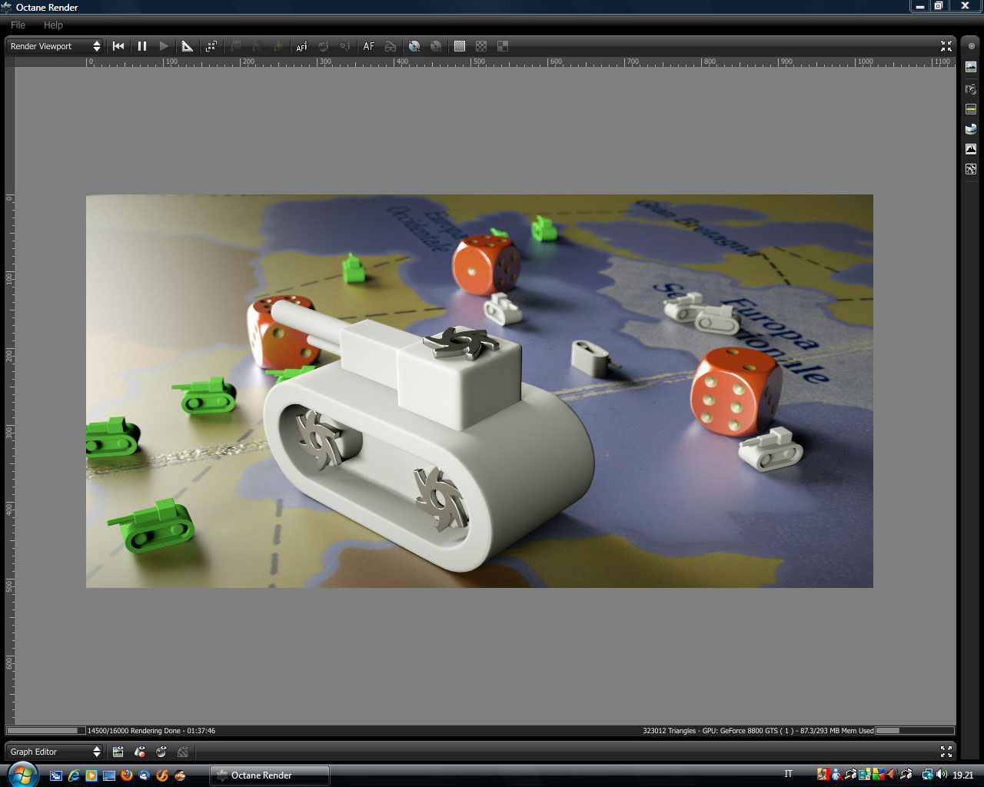Launch Firefox from quick launch

127,775
